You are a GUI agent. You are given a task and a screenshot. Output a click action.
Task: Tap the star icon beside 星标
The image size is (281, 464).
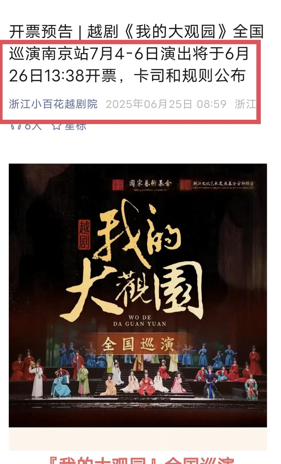[56, 126]
